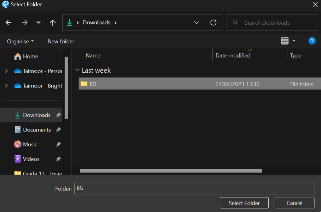Screen dimensions: 321x212
Task: Go up one folder level
Action: [x=52, y=22]
